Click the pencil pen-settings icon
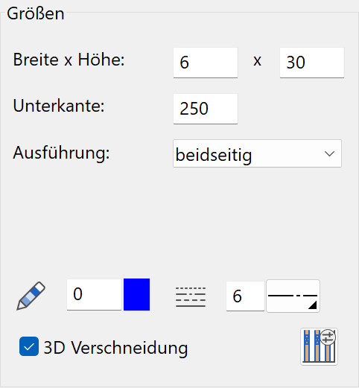 tap(31, 296)
